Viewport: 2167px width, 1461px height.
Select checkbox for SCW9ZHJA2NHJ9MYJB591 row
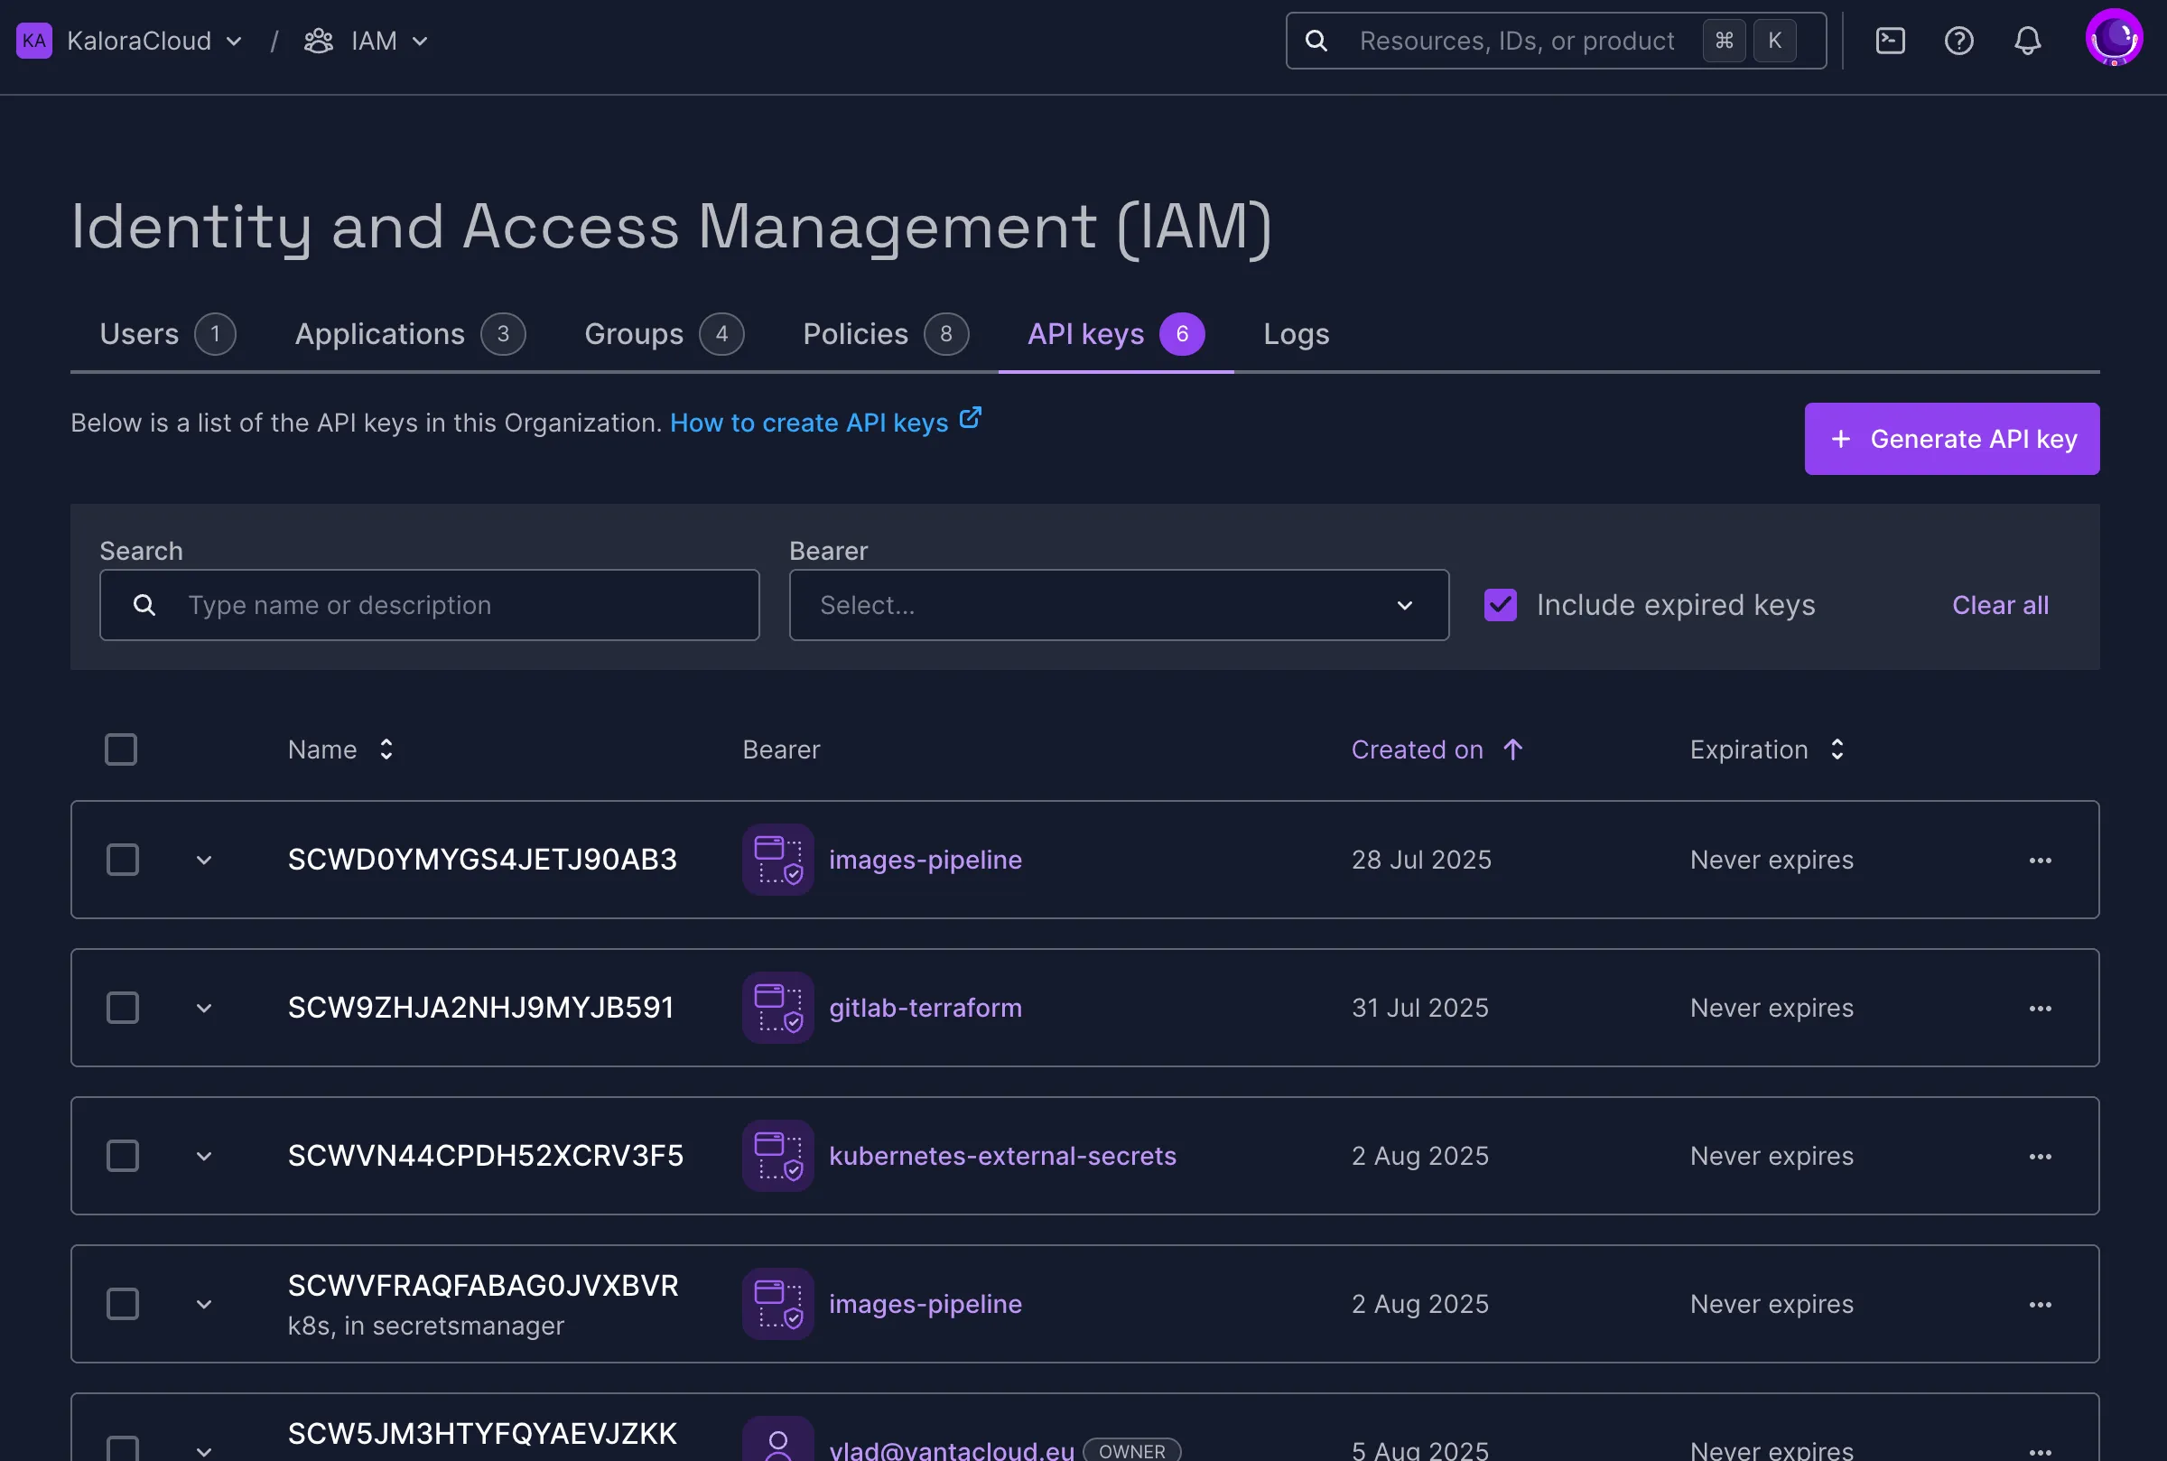point(122,1009)
